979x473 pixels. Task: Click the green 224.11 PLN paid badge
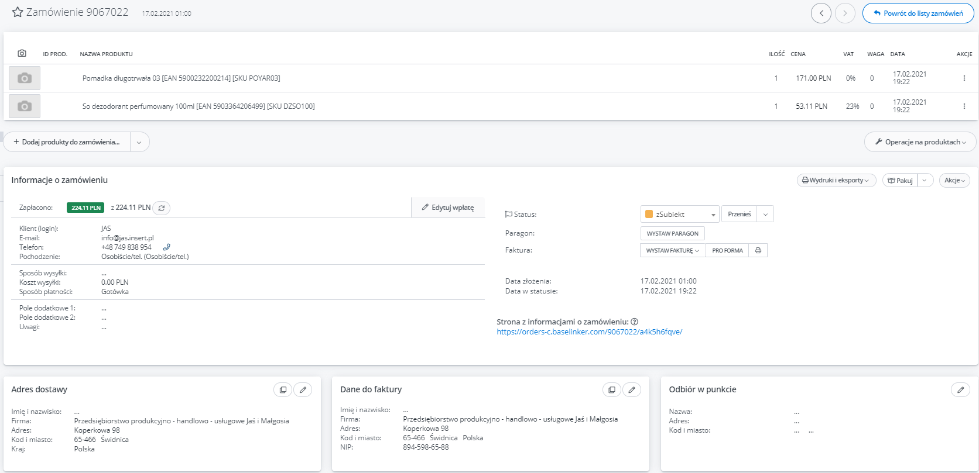85,208
